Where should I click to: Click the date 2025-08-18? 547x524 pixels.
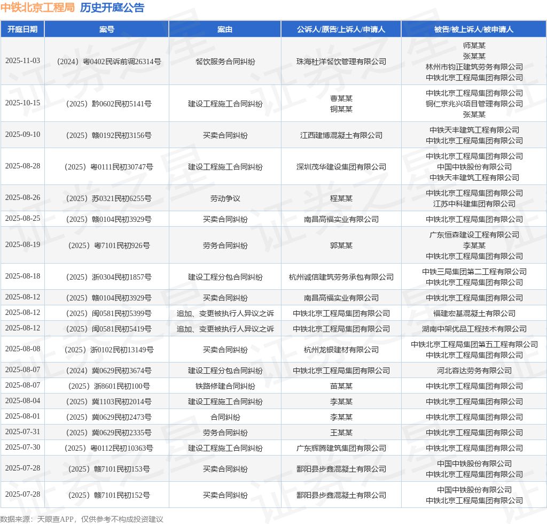tap(22, 276)
